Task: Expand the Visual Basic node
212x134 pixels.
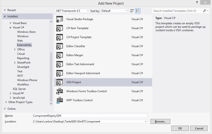Action: pyautogui.click(x=10, y=23)
